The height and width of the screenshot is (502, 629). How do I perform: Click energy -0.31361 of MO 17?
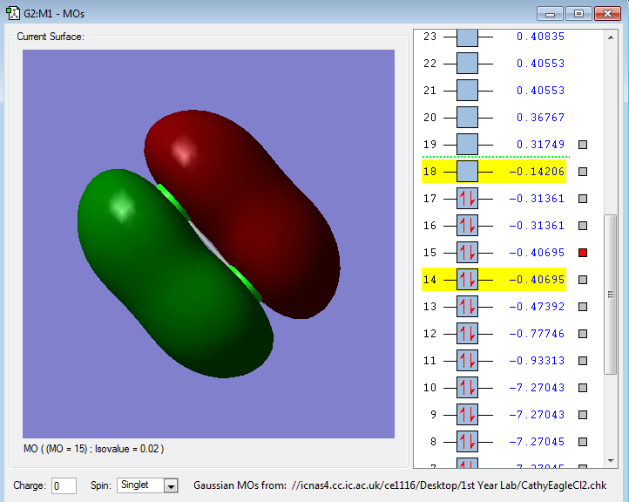(537, 198)
